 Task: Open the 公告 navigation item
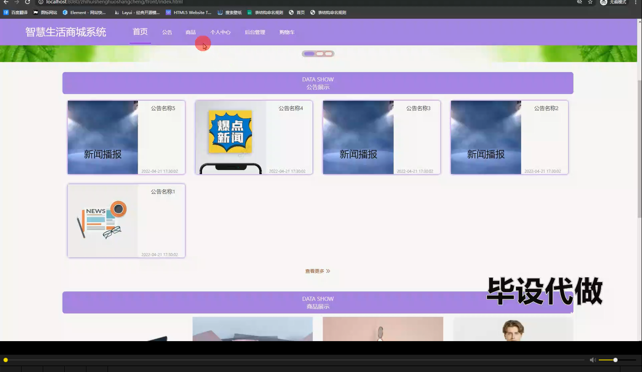167,32
